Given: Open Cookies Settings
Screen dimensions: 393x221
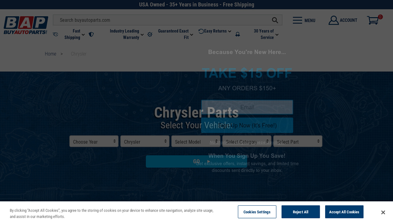Looking at the screenshot, I should pyautogui.click(x=257, y=212).
